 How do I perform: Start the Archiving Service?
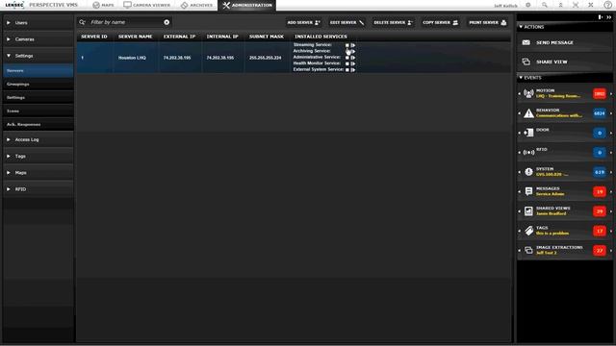tap(353, 51)
